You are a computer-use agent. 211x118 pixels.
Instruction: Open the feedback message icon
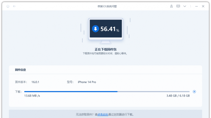point(178,6)
